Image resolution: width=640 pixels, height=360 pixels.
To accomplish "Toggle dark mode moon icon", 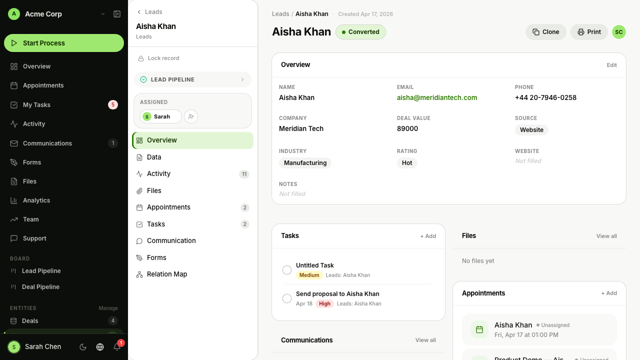I will 83,347.
